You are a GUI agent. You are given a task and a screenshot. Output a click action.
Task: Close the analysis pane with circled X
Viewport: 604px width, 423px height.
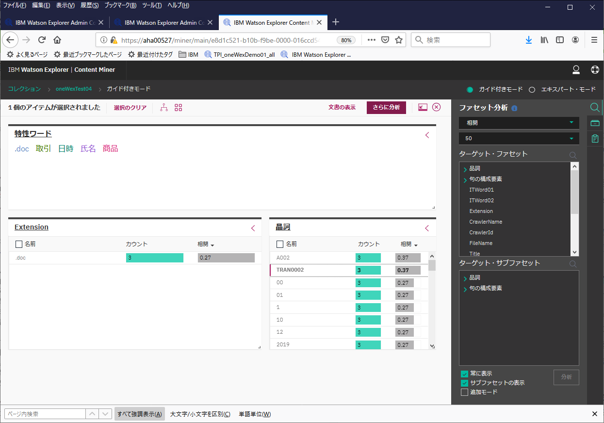pyautogui.click(x=436, y=107)
